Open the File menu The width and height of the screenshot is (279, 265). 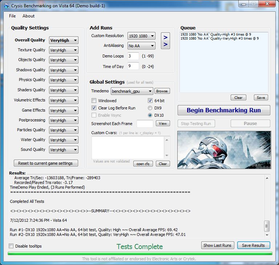tap(12, 16)
